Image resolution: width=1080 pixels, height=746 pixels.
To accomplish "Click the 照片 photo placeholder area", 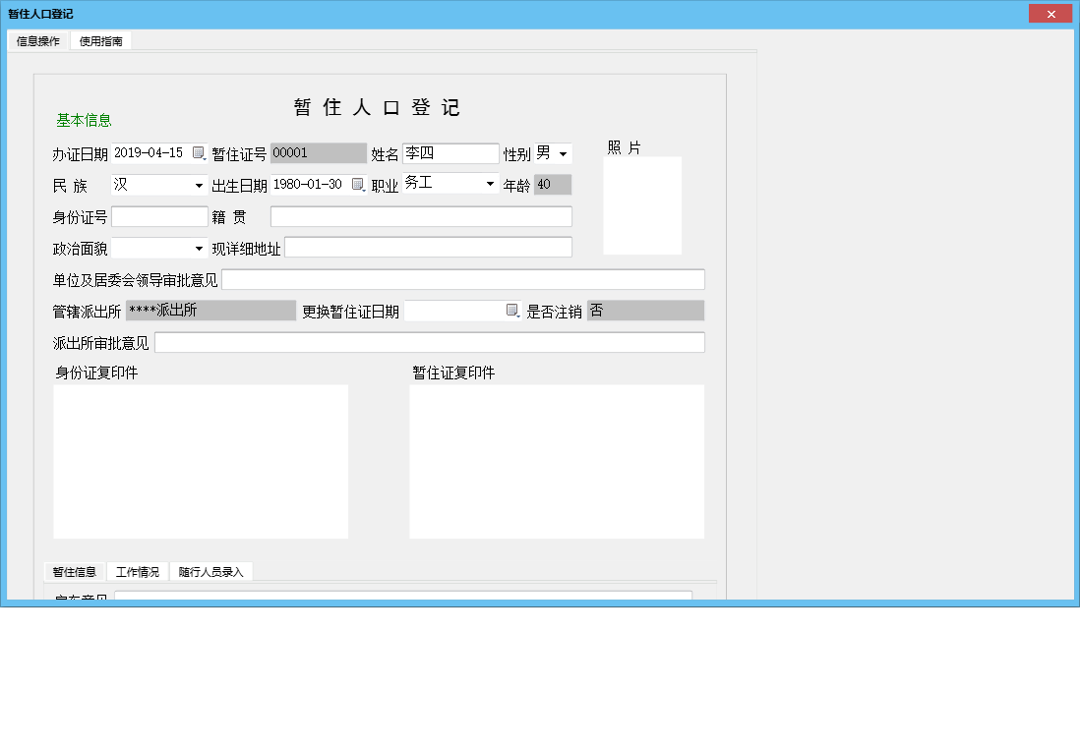I will [x=642, y=204].
